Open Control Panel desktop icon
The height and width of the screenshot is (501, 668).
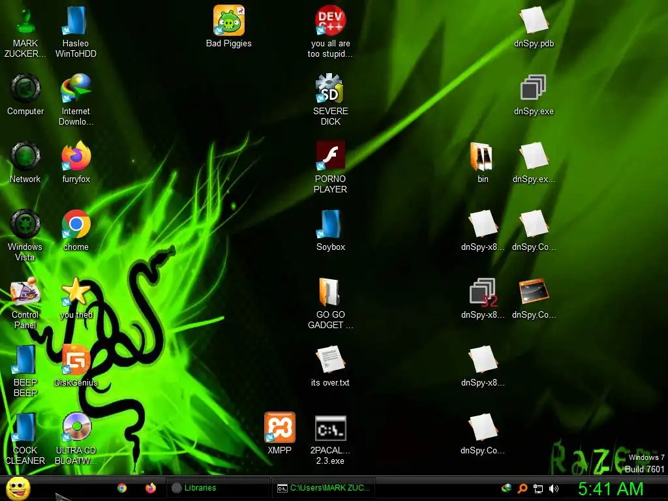(25, 303)
